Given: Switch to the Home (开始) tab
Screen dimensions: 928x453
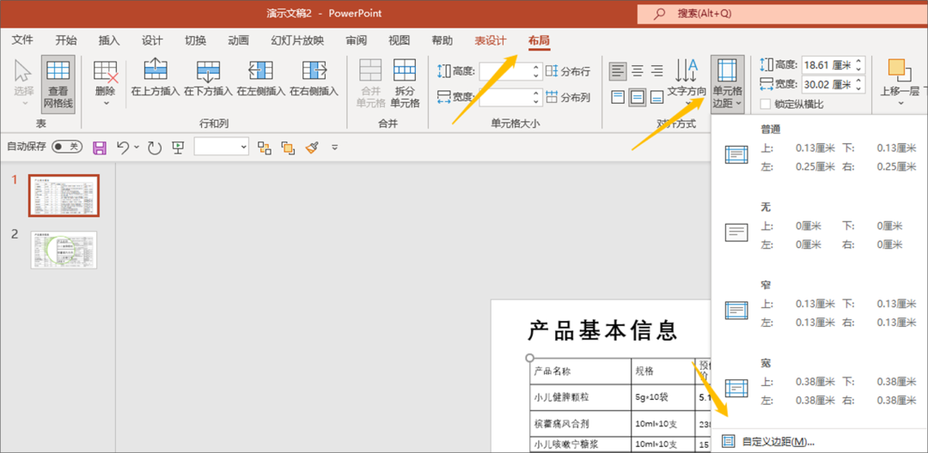Looking at the screenshot, I should (x=65, y=40).
